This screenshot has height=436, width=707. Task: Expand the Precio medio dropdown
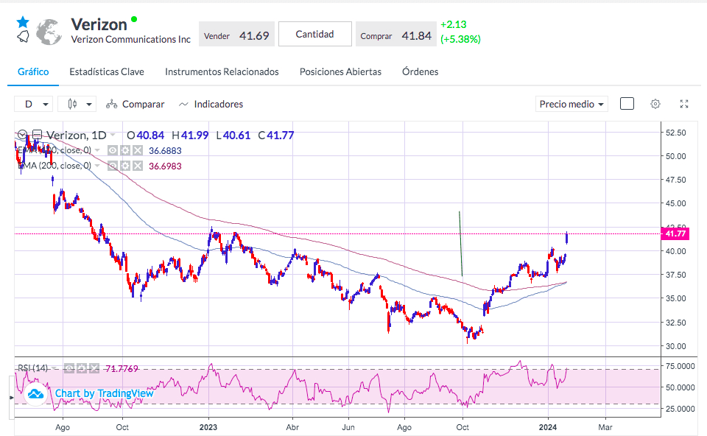571,104
